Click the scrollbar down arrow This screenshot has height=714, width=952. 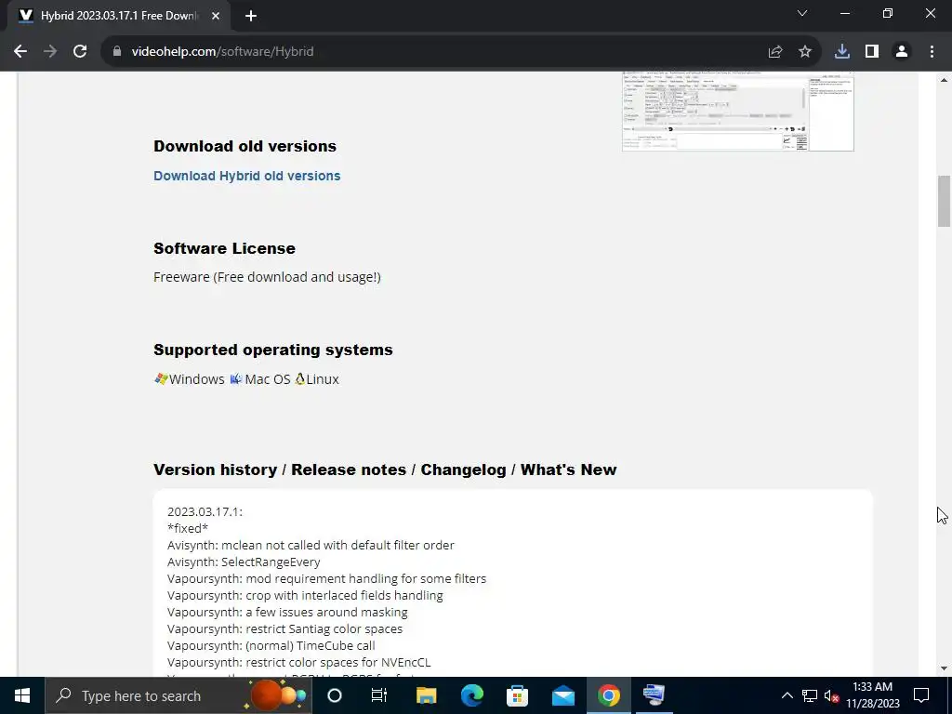(944, 668)
